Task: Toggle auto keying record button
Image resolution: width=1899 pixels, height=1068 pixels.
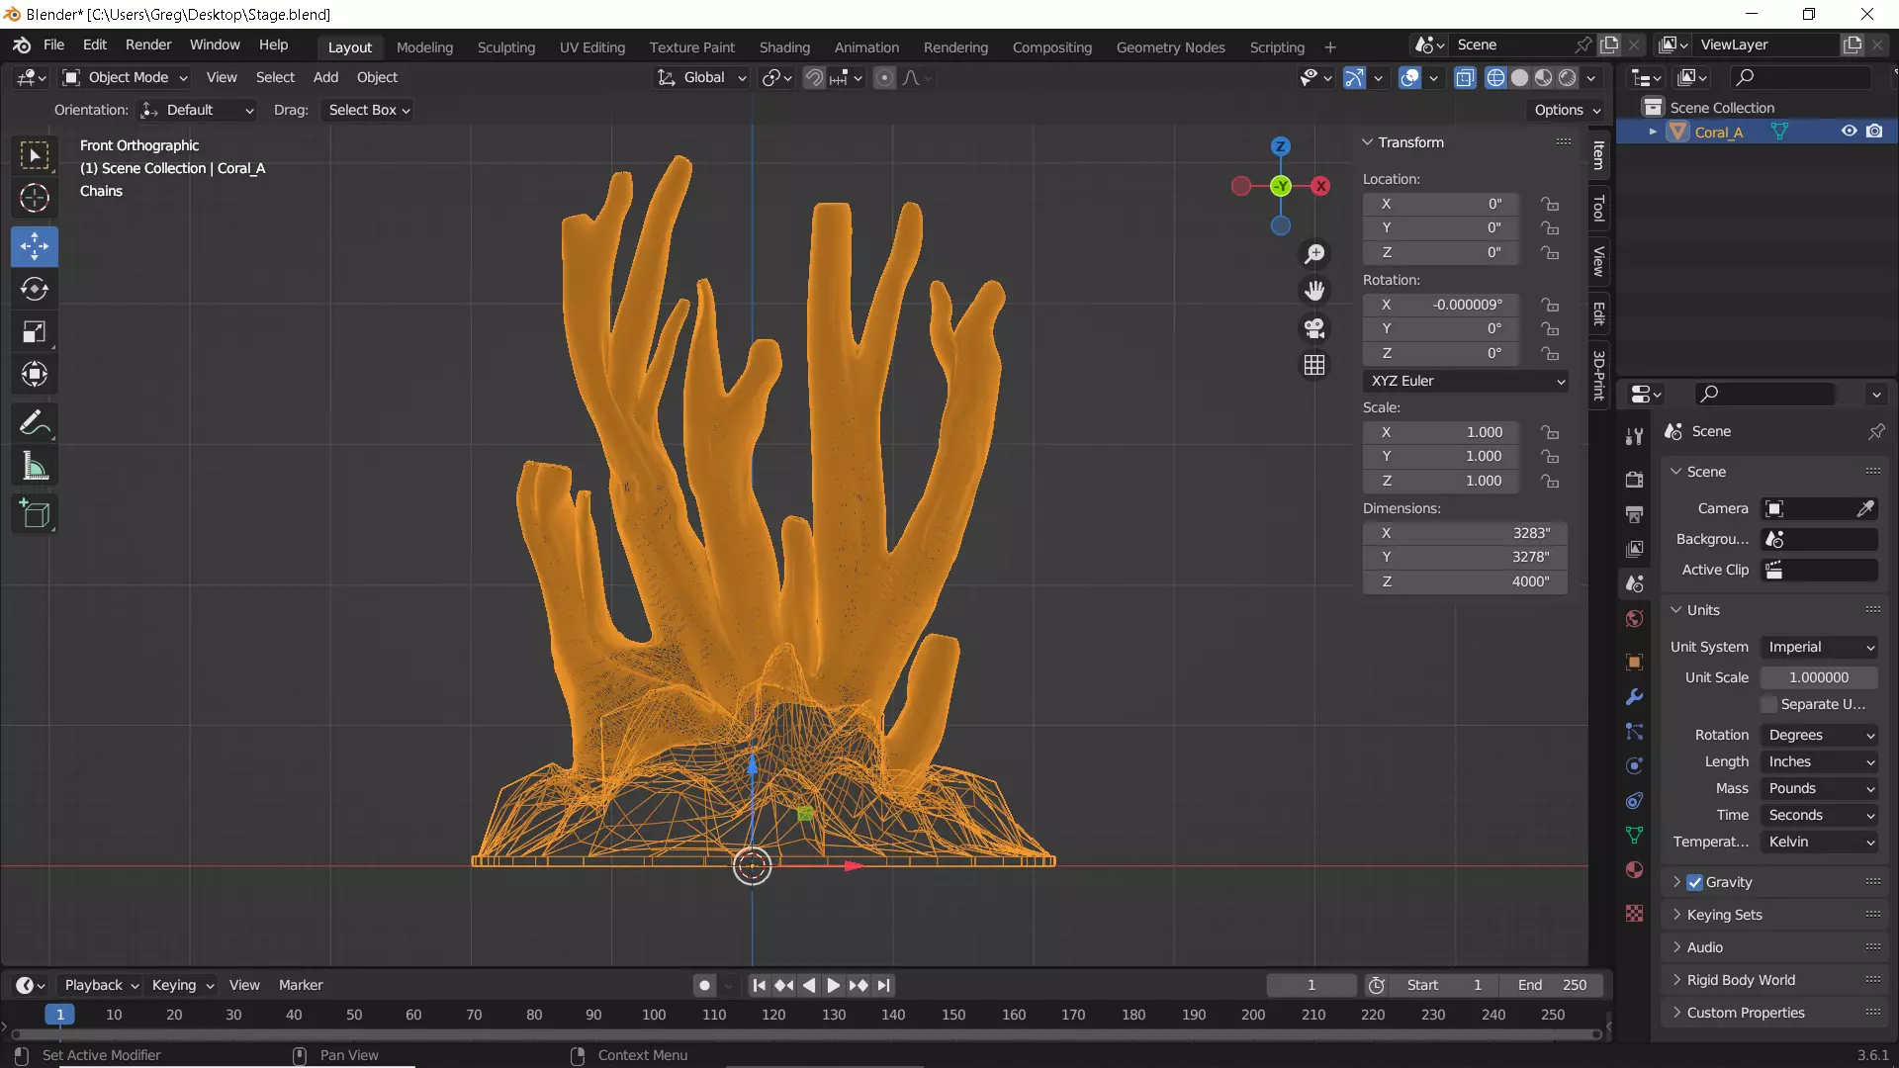Action: tap(704, 985)
